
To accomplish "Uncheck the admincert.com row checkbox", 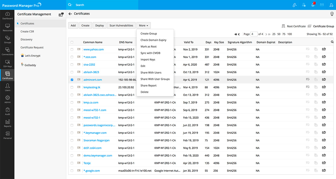I will pyautogui.click(x=72, y=80).
